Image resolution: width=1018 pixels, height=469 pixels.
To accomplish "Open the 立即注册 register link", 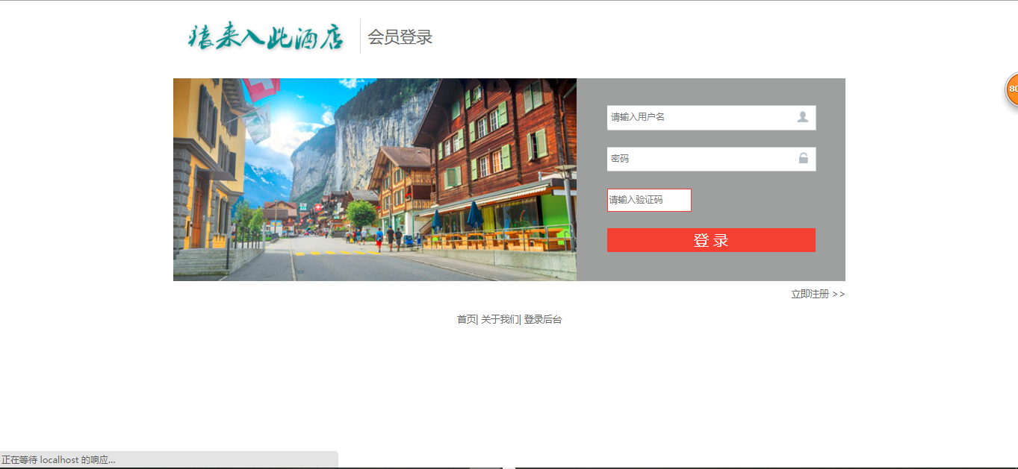I will click(818, 294).
